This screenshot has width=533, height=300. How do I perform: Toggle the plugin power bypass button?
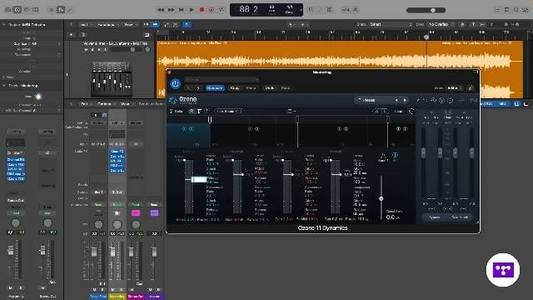click(x=176, y=83)
